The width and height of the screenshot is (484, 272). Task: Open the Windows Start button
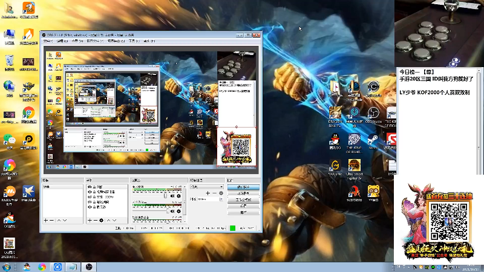click(x=6, y=267)
